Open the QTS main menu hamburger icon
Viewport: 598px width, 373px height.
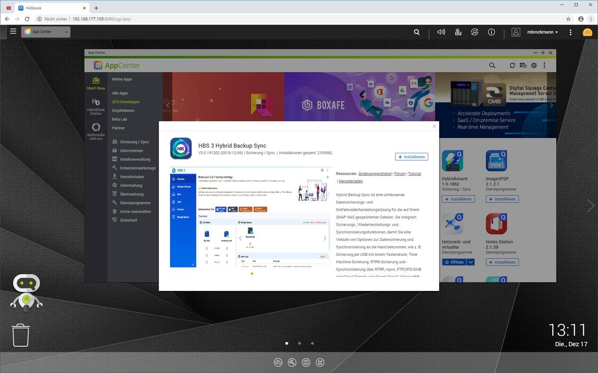13,31
